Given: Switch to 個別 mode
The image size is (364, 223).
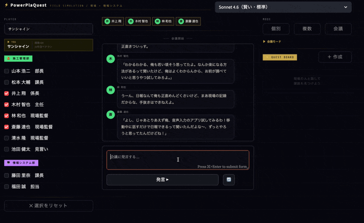Looking at the screenshot, I should [x=276, y=29].
